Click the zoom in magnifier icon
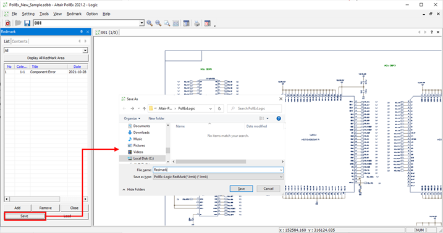Image resolution: width=443 pixels, height=233 pixels. click(150, 23)
